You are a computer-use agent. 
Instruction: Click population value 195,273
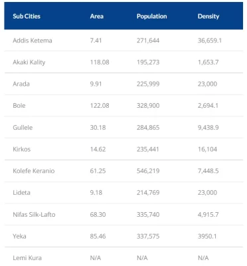click(148, 63)
